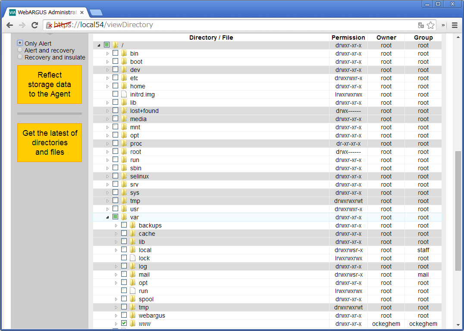Click Get the latest of directories and files

pos(50,143)
